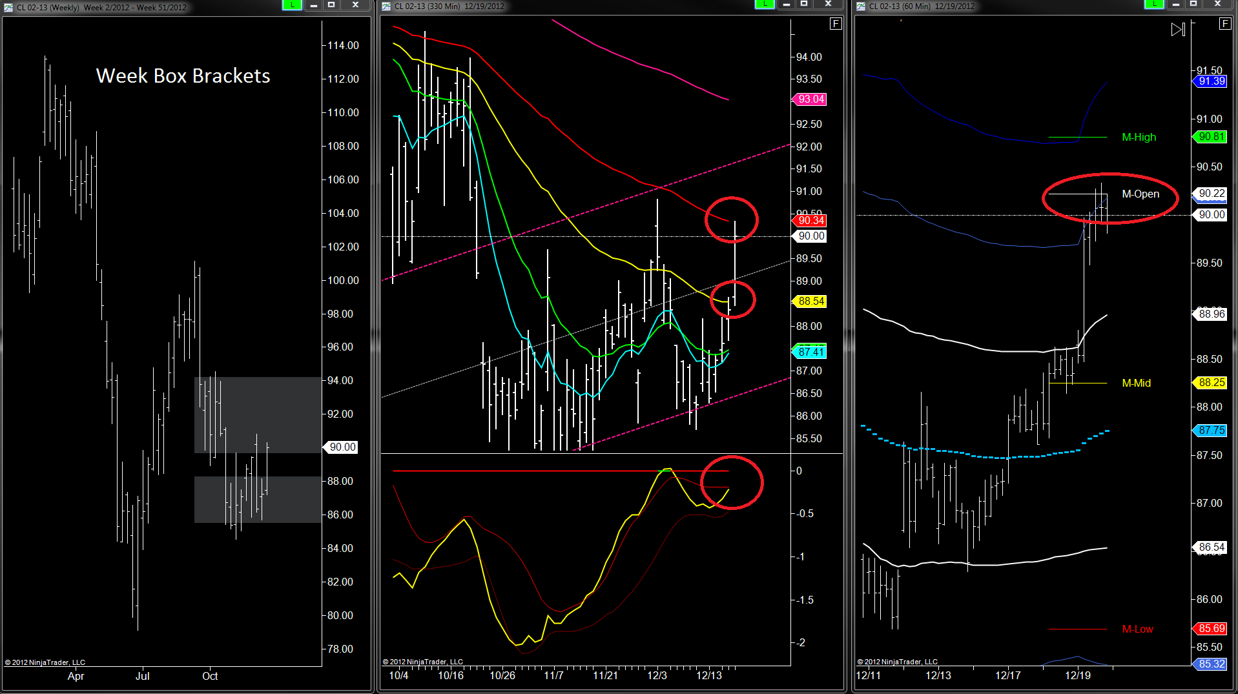Click the 78.00 price on Weekly axis
The width and height of the screenshot is (1238, 694).
(340, 649)
